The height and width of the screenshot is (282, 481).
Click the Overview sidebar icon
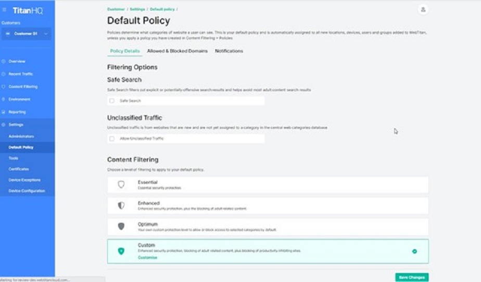[4, 61]
